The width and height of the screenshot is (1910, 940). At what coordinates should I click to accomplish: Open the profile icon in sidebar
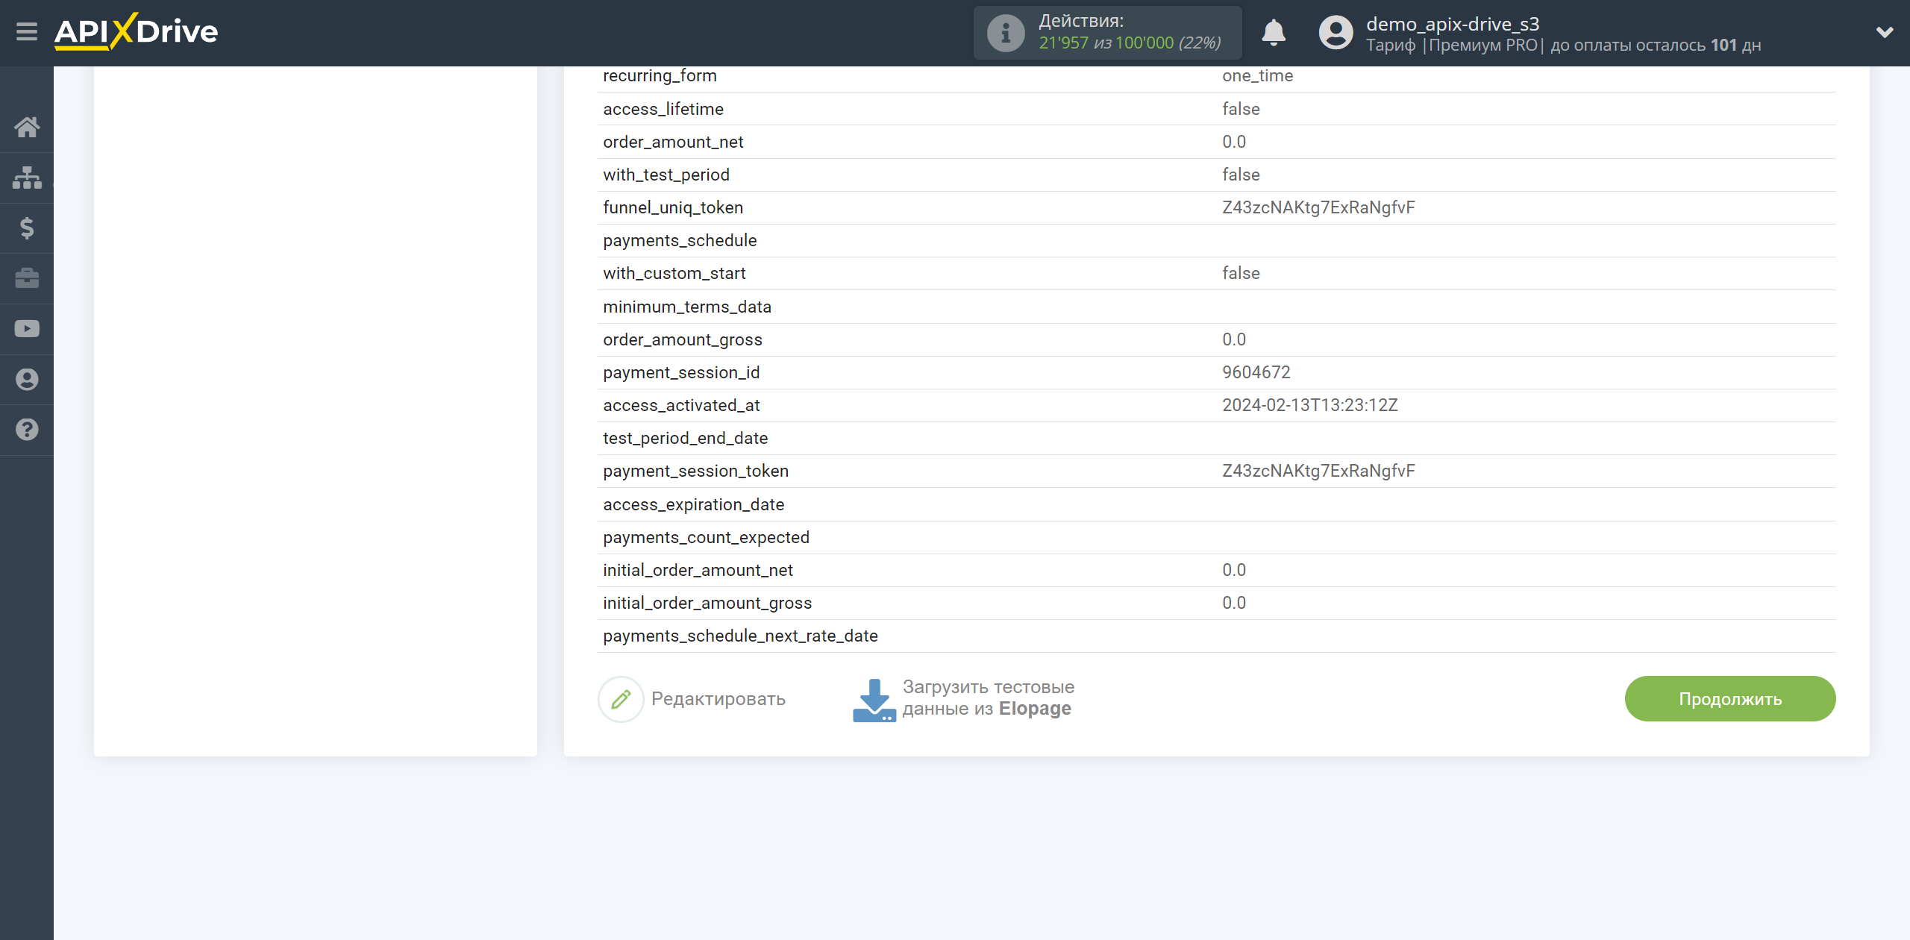pyautogui.click(x=27, y=380)
